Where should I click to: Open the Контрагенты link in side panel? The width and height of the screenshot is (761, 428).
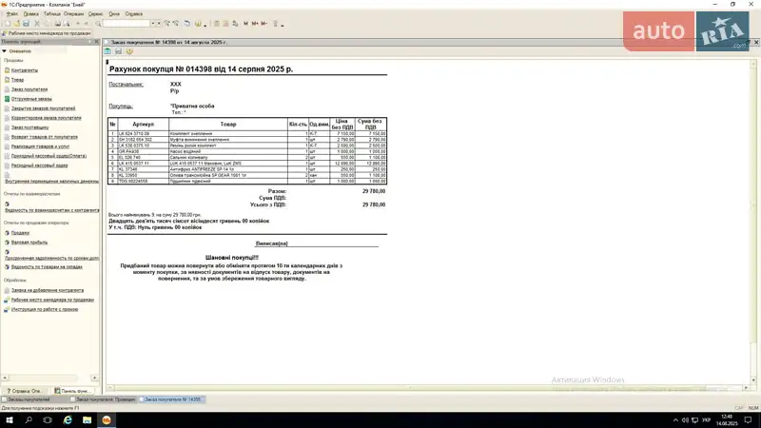coord(25,70)
